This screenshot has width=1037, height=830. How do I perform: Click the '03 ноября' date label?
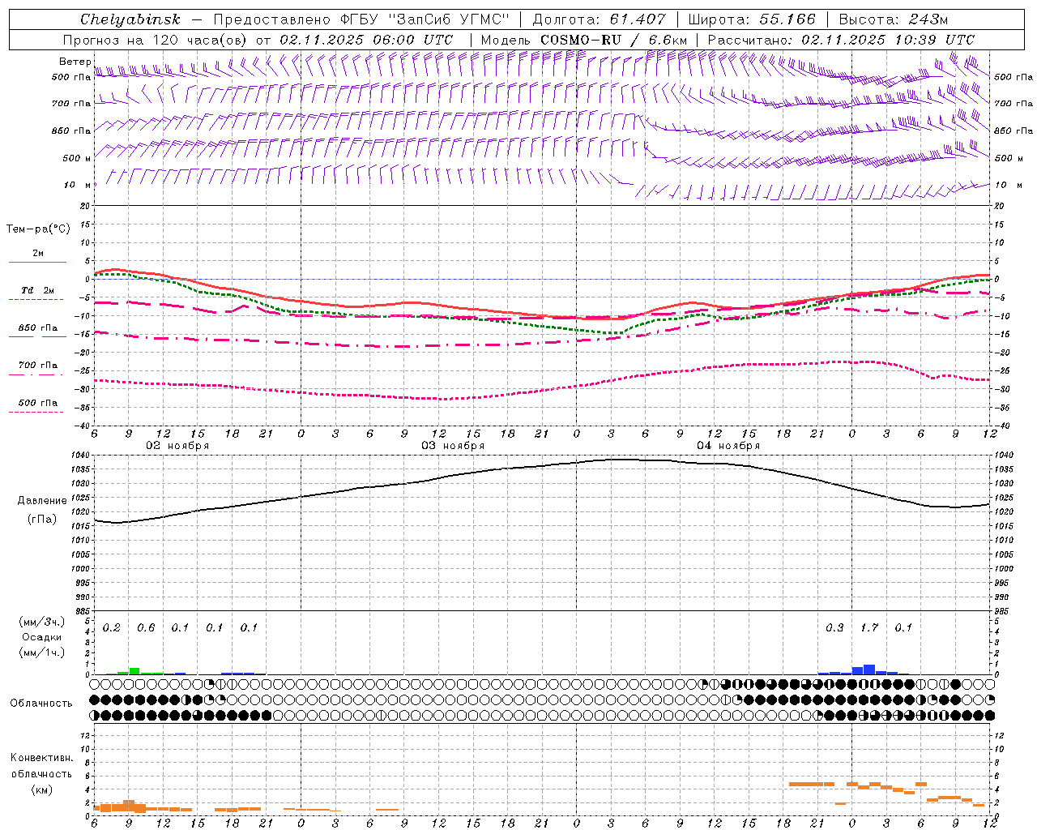(x=453, y=446)
